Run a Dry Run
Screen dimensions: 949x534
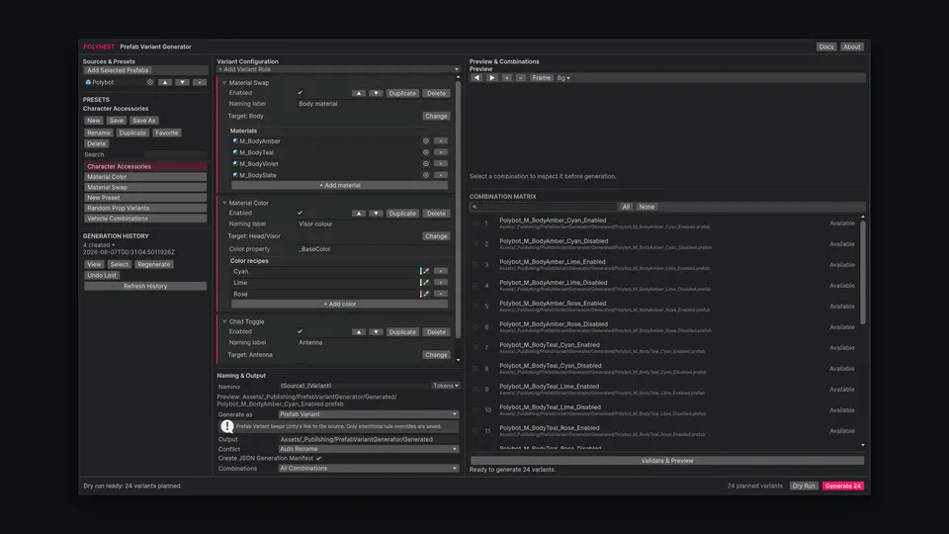(803, 486)
